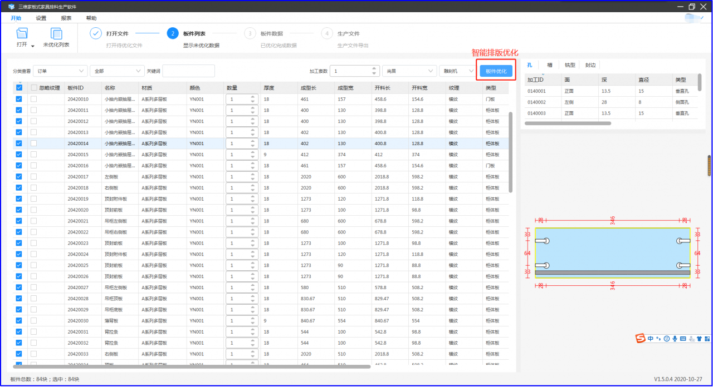Select step 2 板件列表 circle icon
Screen dimensions: 713x387
point(173,33)
